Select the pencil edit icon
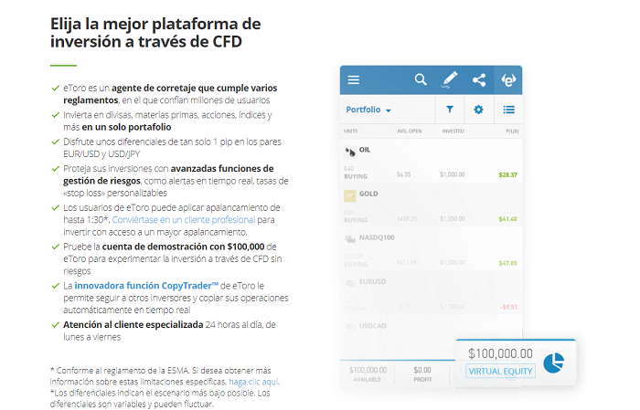This screenshot has height=410, width=640. [x=450, y=79]
